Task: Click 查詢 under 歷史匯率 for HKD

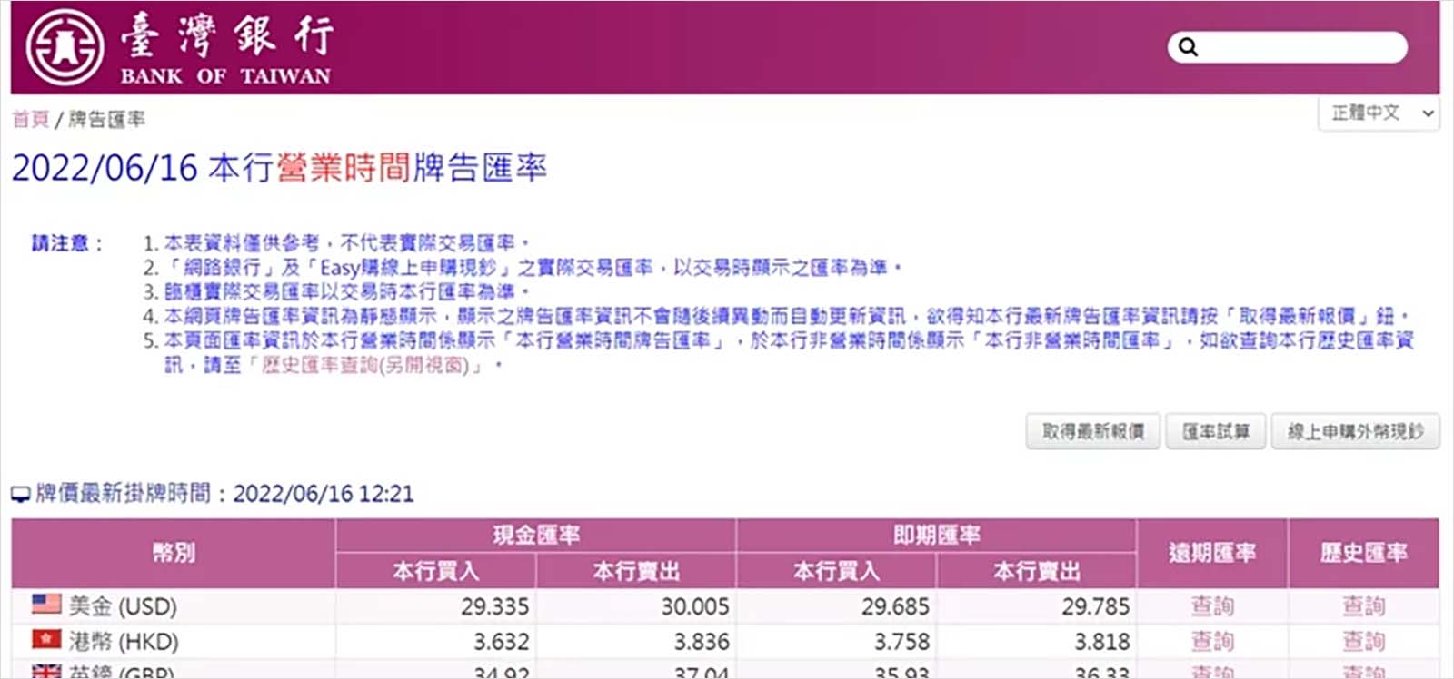Action: click(x=1363, y=641)
